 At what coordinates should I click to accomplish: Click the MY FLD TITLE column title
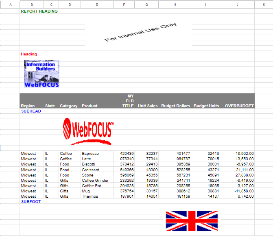tap(128, 101)
